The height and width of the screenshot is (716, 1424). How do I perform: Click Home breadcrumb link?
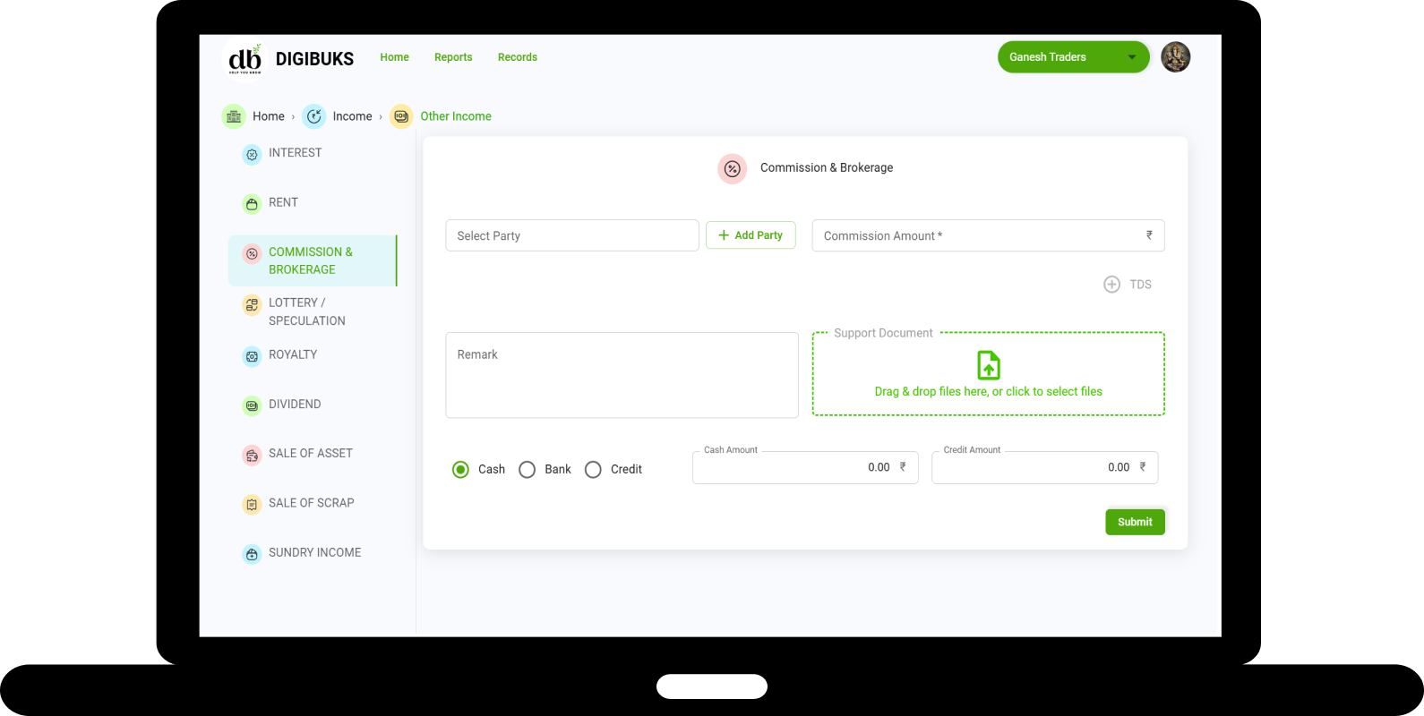pyautogui.click(x=269, y=116)
